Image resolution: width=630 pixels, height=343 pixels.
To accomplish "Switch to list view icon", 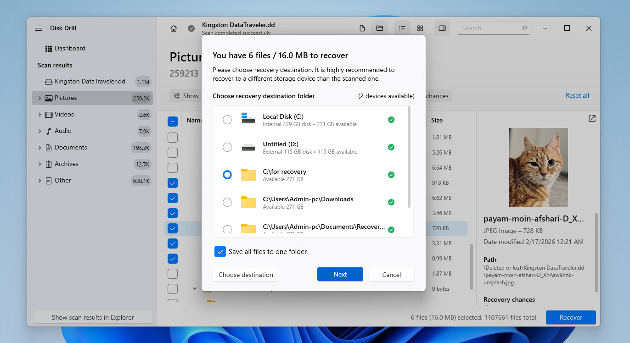I will point(402,28).
